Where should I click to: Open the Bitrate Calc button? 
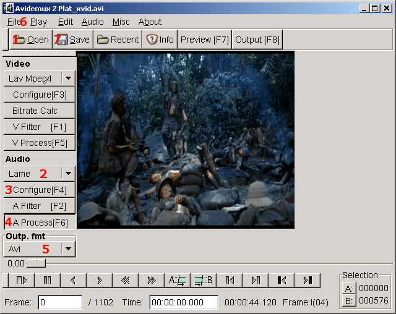pyautogui.click(x=40, y=111)
